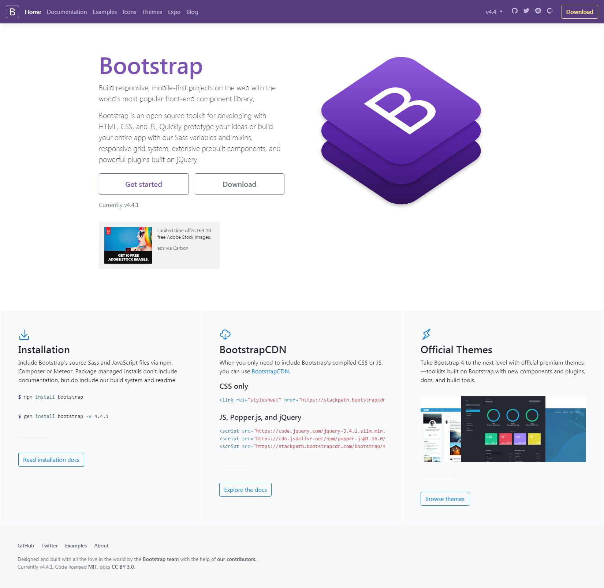Image resolution: width=604 pixels, height=588 pixels.
Task: Open the Slack icon in navbar
Action: click(538, 11)
